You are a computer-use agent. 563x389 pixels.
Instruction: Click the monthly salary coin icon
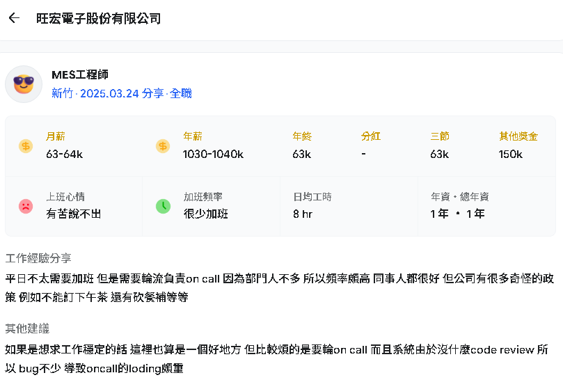26,146
